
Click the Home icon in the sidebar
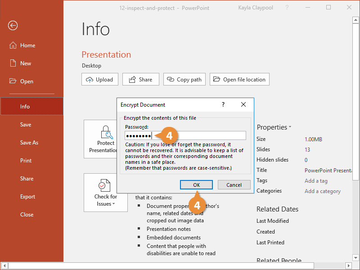13,45
